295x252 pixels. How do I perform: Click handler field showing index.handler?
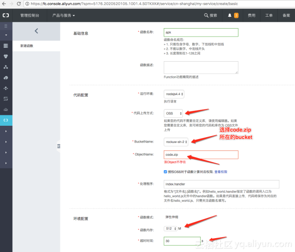coord(221,184)
